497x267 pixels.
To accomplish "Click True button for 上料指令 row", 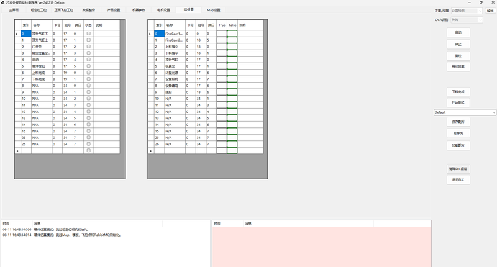I will tap(222, 47).
